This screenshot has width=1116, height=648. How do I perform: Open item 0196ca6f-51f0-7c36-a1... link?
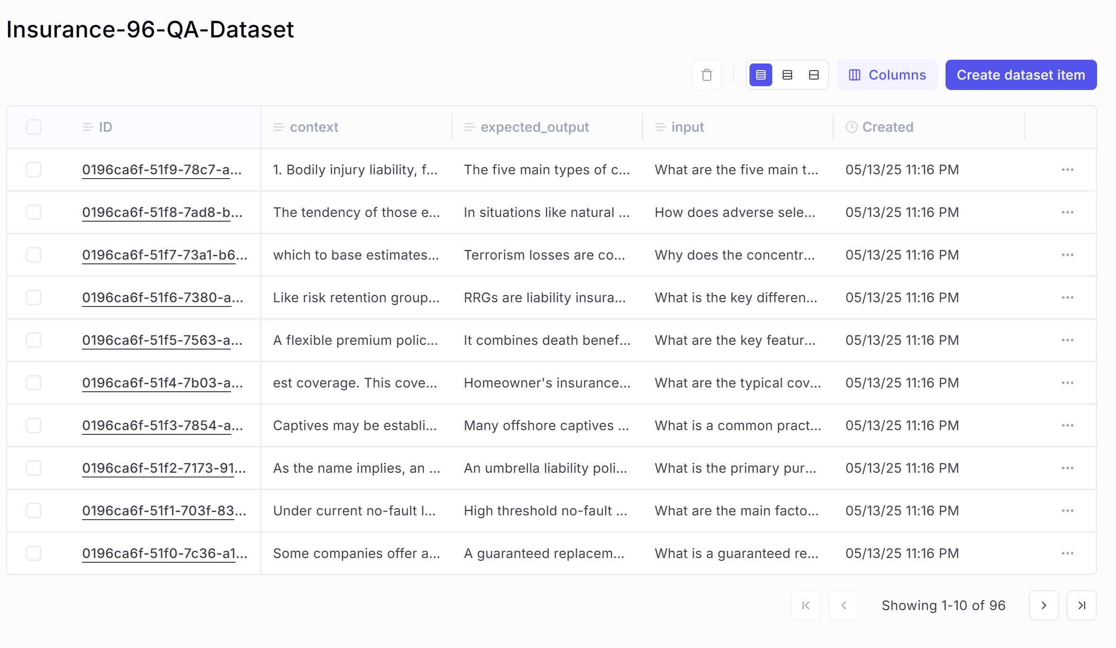pos(165,553)
